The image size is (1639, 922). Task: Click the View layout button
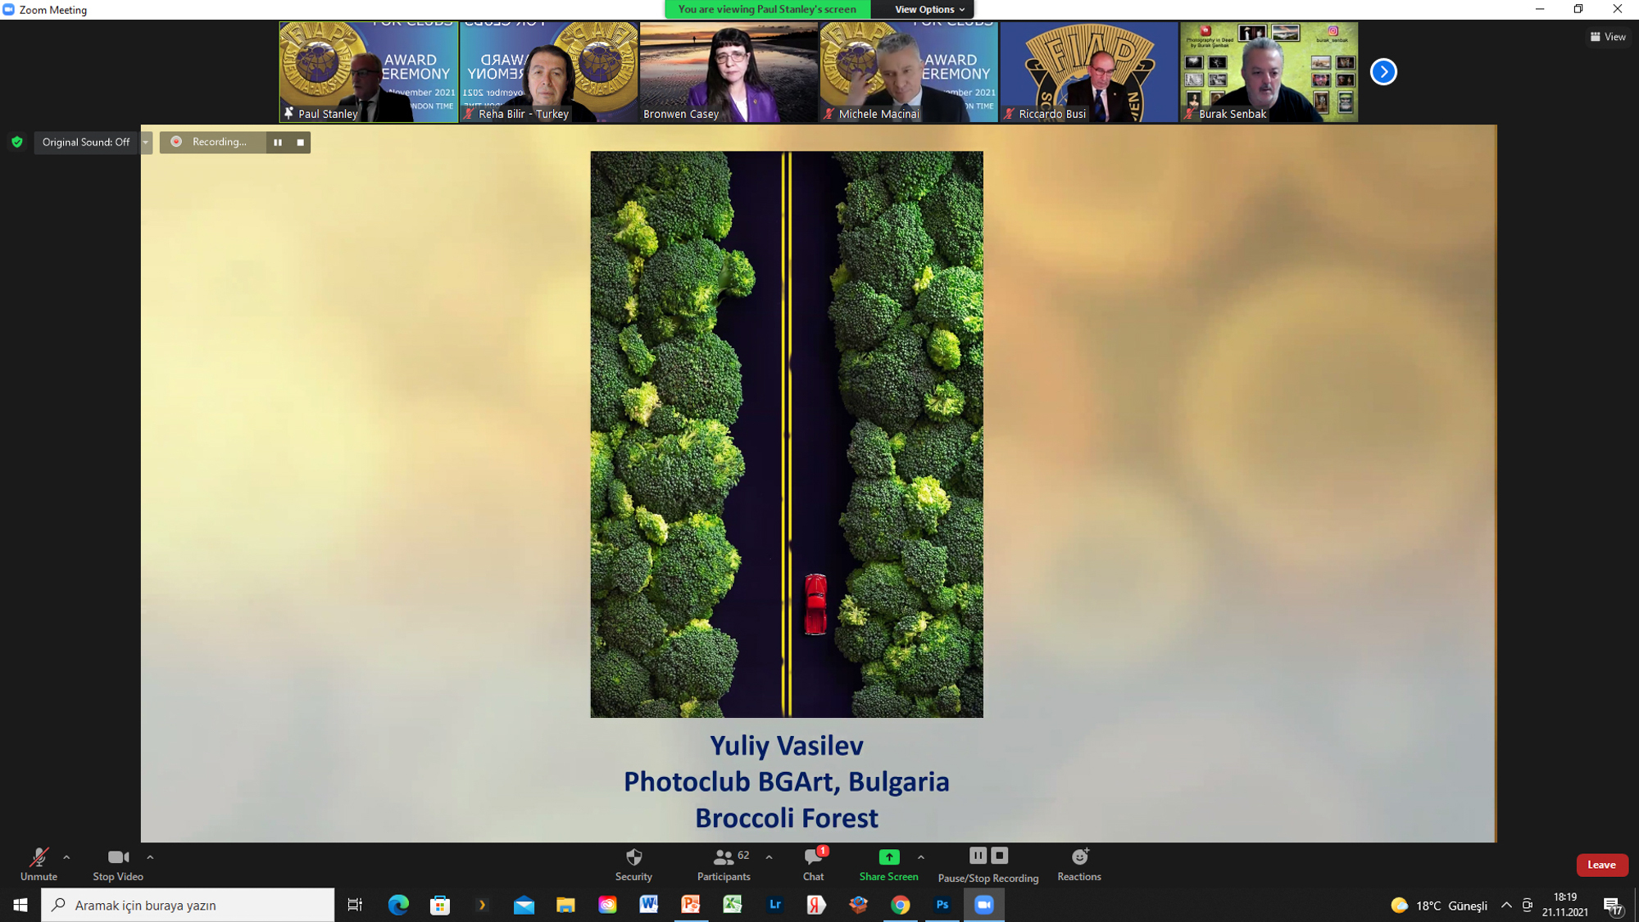[x=1608, y=37]
